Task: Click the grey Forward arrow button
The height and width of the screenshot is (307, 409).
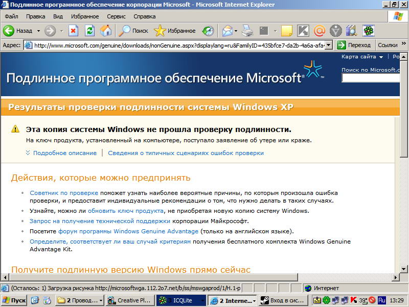Action: tap(50, 31)
